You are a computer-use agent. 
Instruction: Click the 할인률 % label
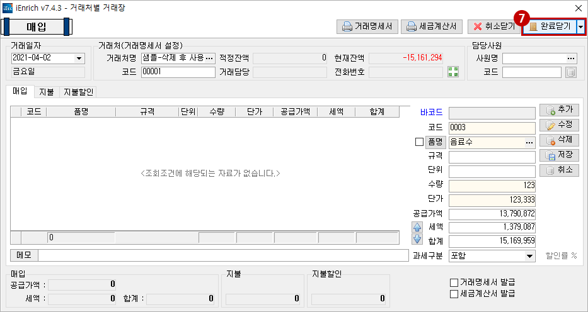coord(561,256)
